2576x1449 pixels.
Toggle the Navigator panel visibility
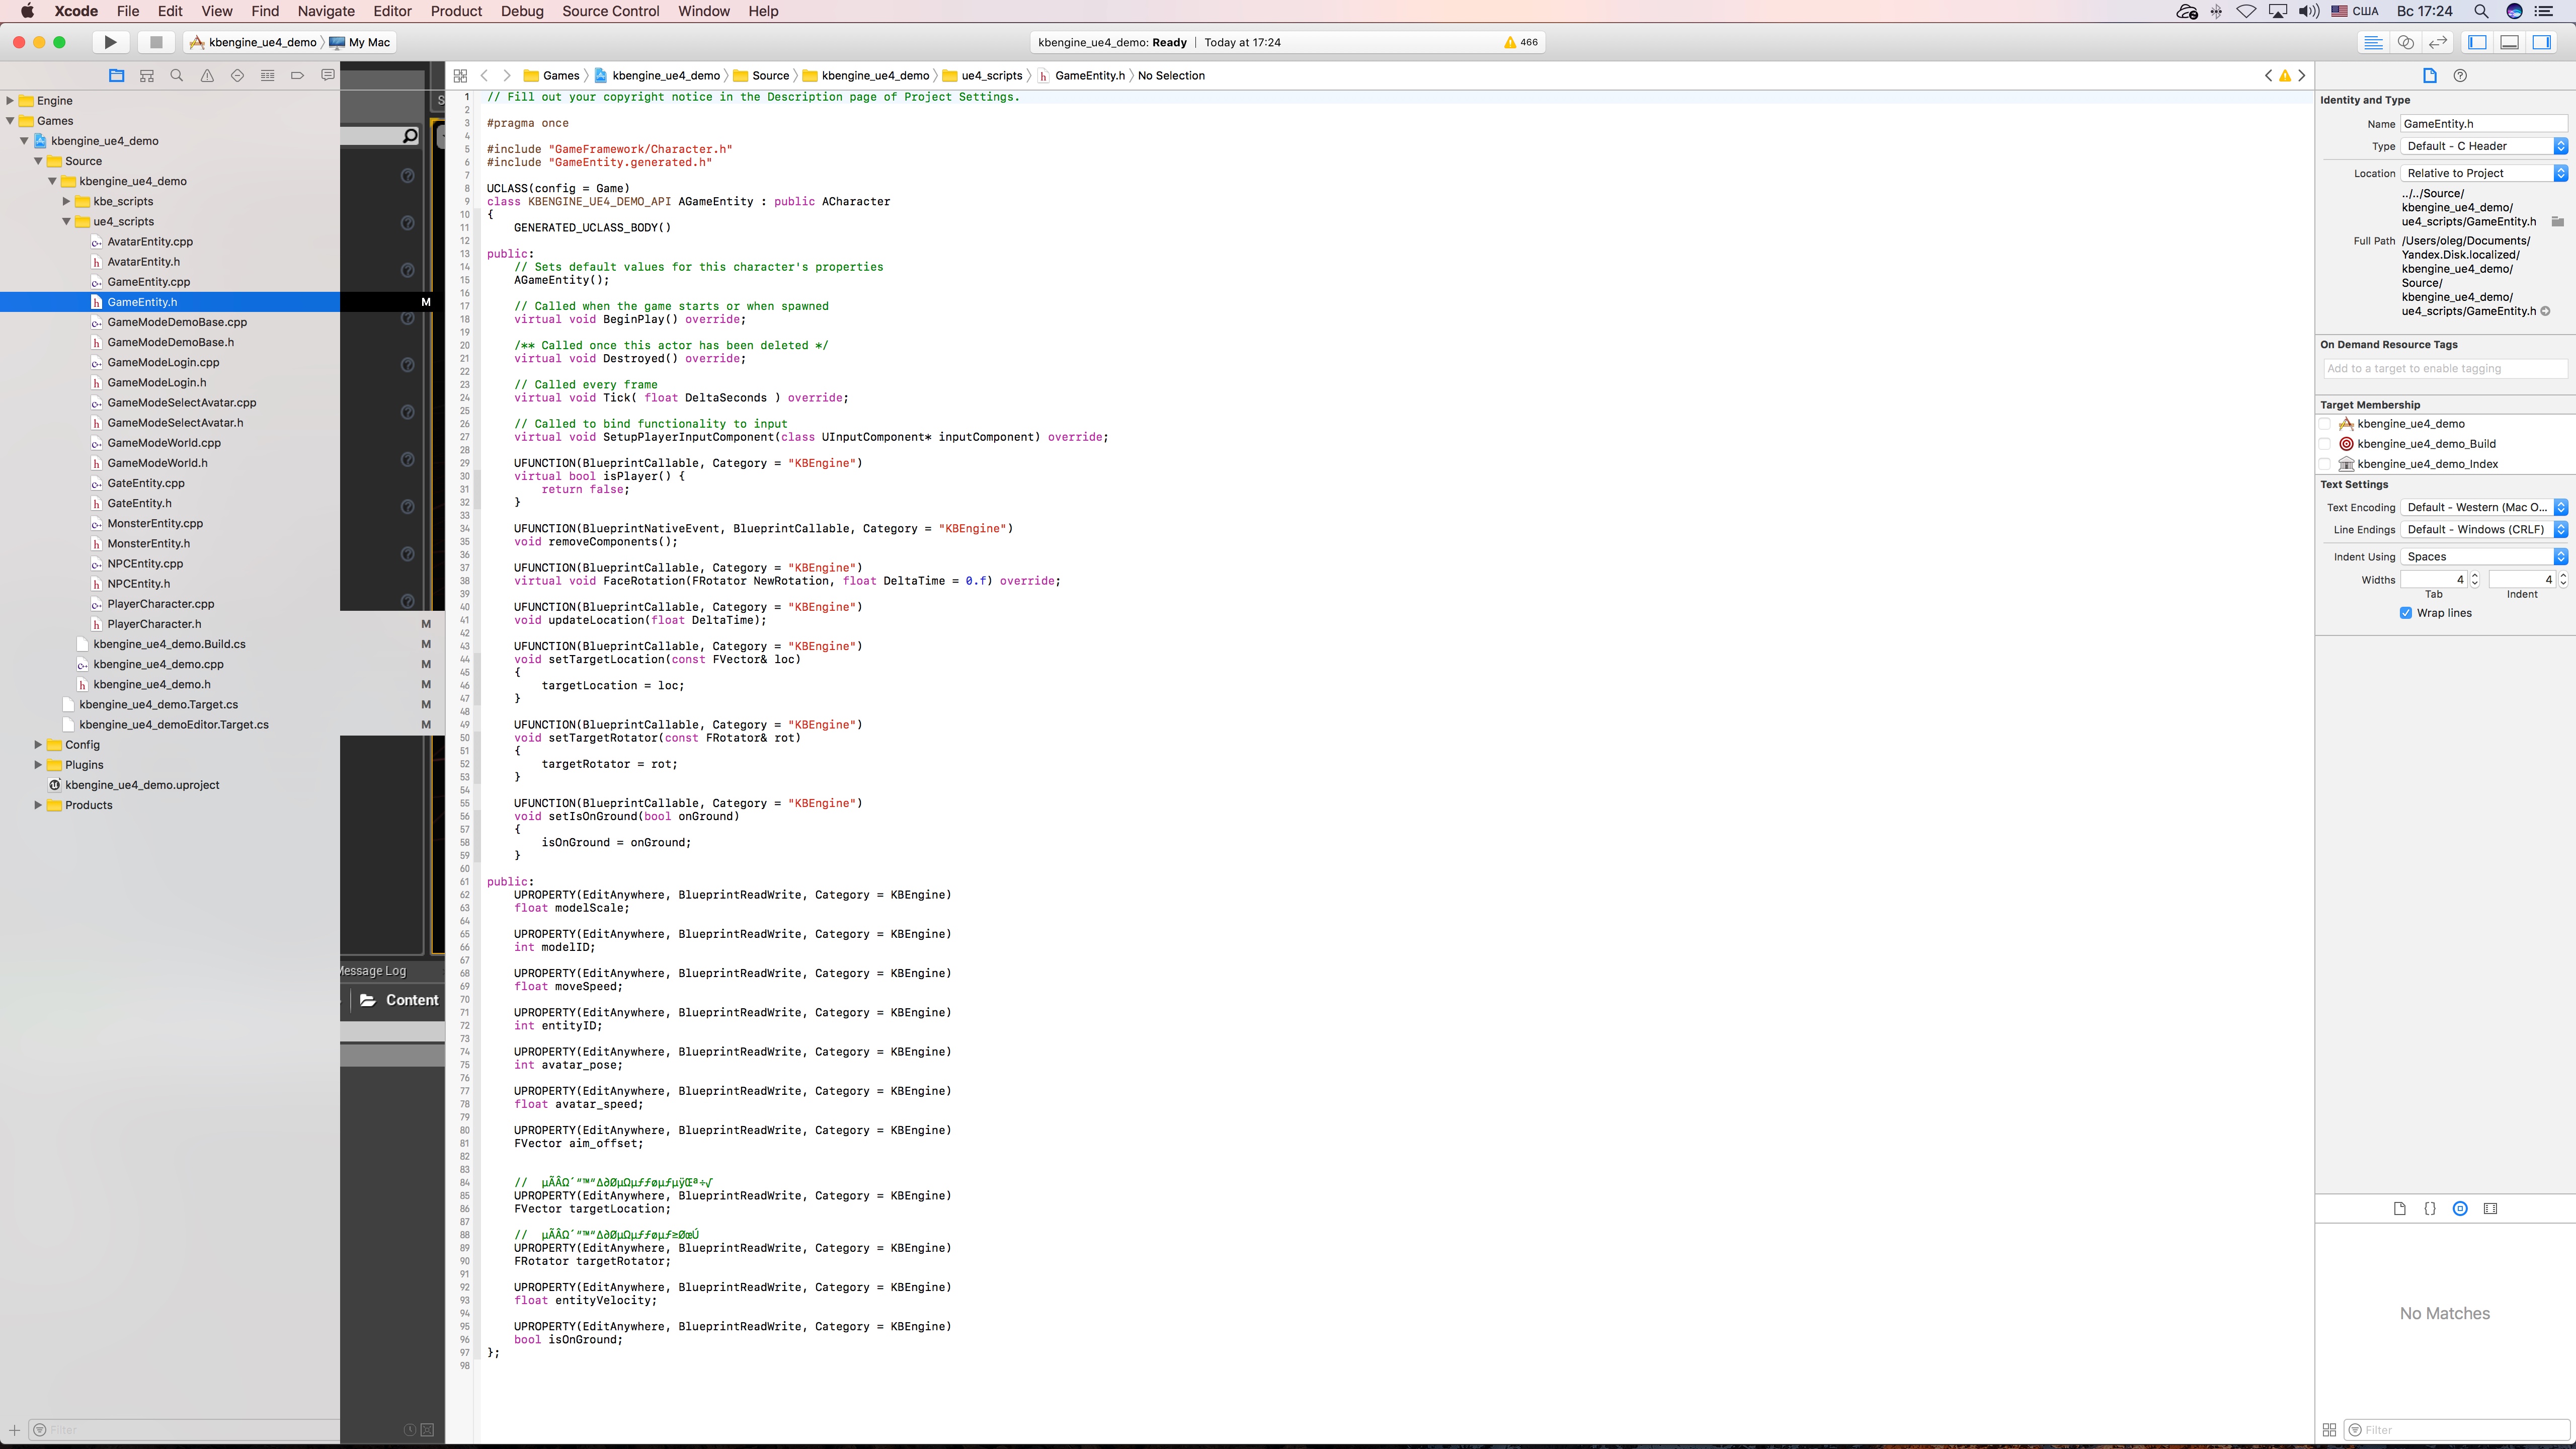pos(2478,42)
